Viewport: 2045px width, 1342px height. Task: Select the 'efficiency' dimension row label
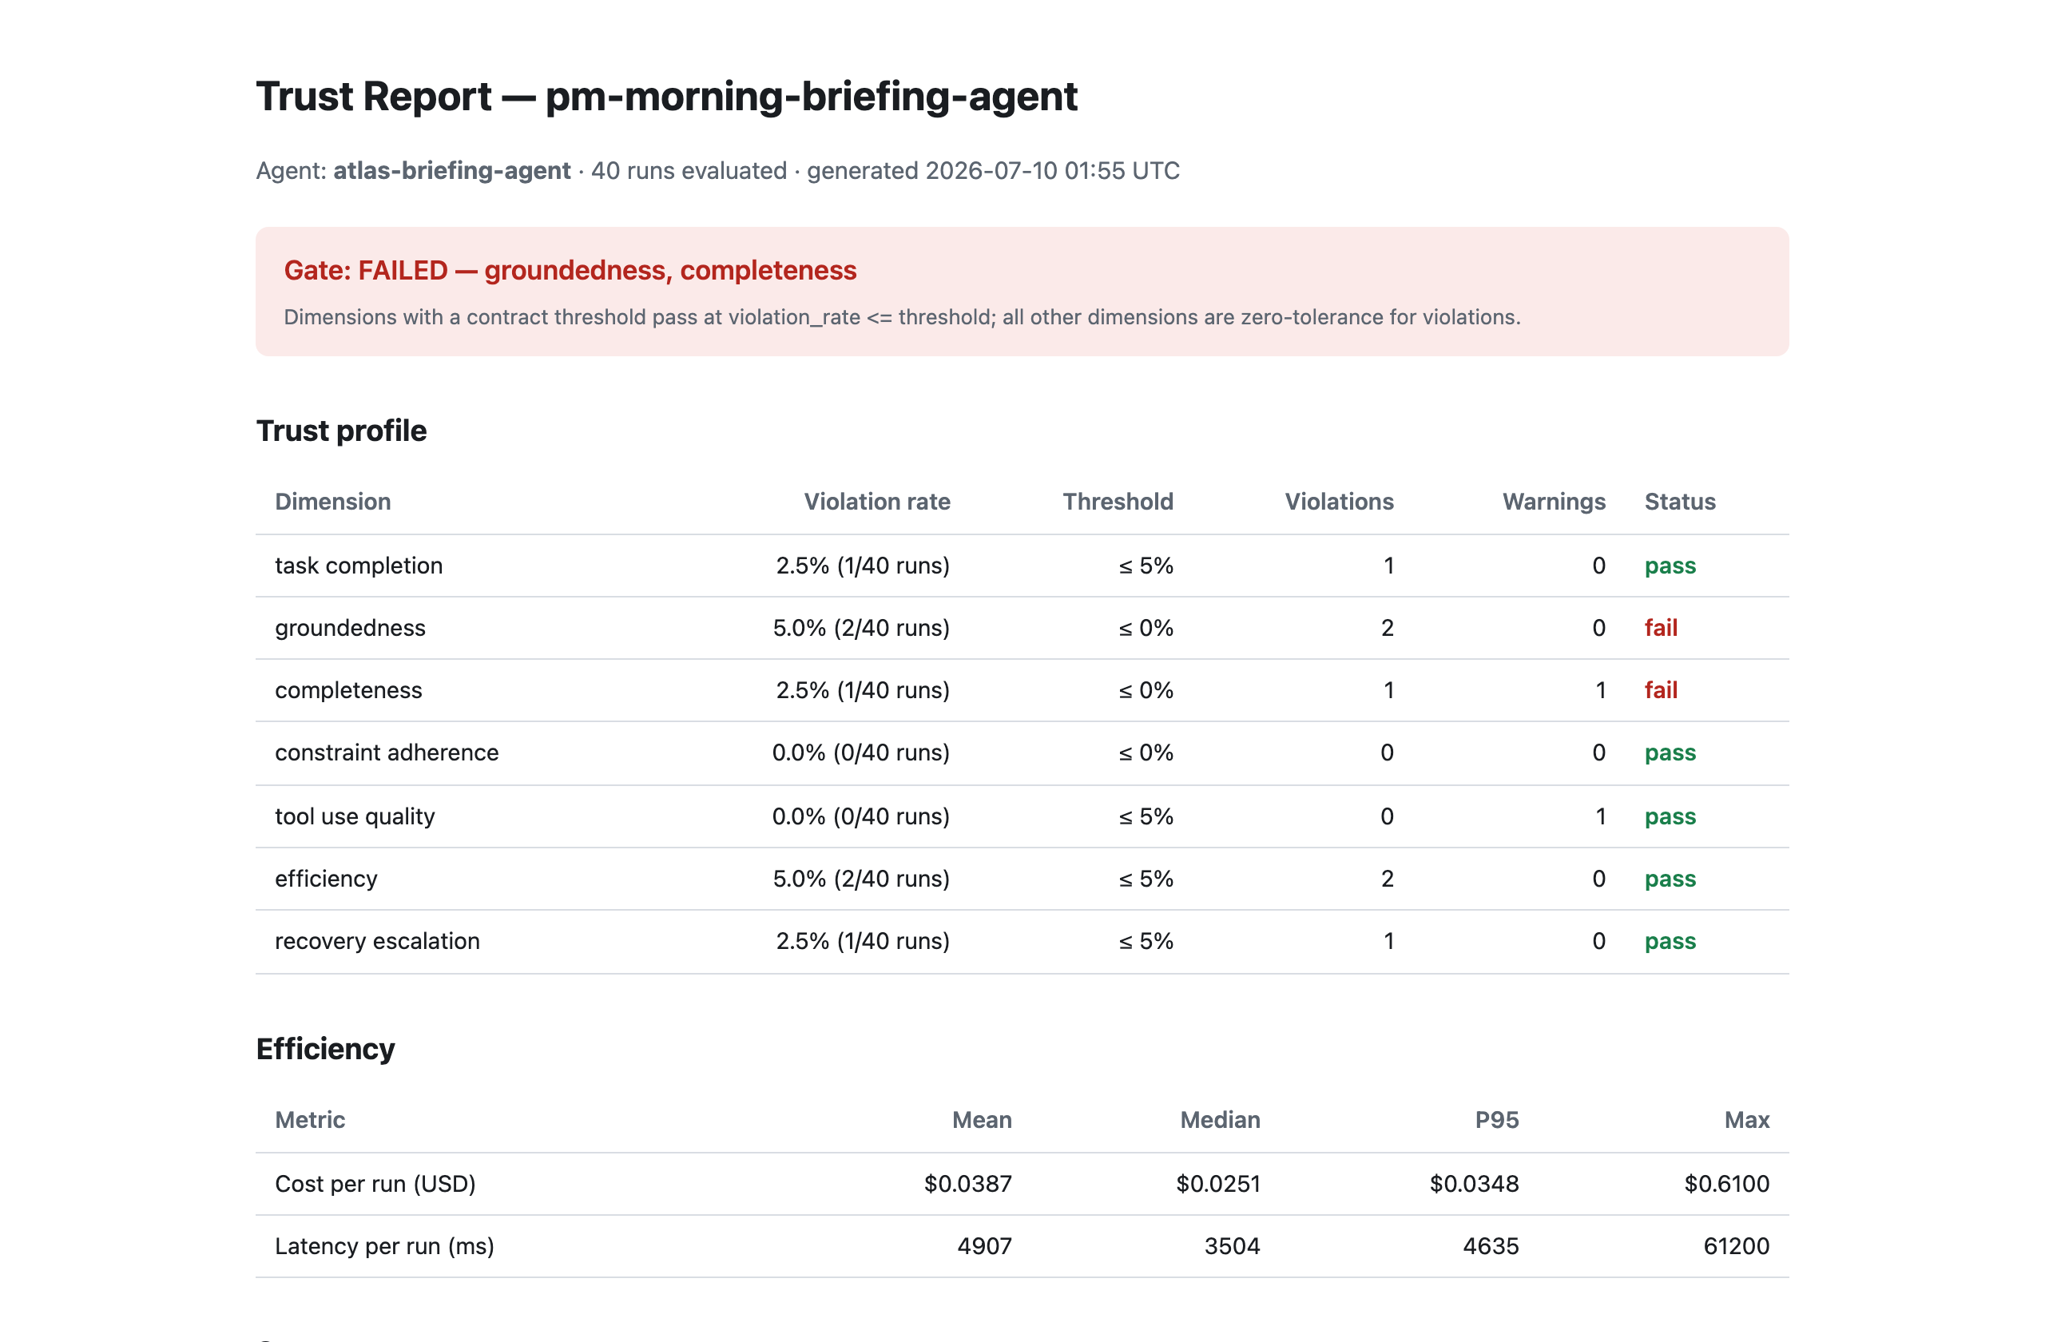tap(326, 878)
